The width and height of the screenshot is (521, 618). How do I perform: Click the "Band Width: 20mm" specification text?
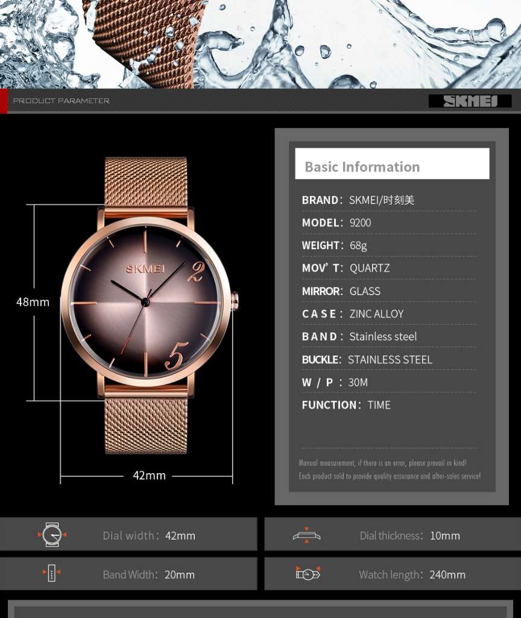click(148, 575)
